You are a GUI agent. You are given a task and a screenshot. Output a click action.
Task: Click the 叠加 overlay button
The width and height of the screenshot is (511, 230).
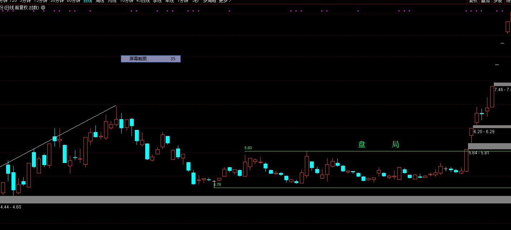(485, 1)
